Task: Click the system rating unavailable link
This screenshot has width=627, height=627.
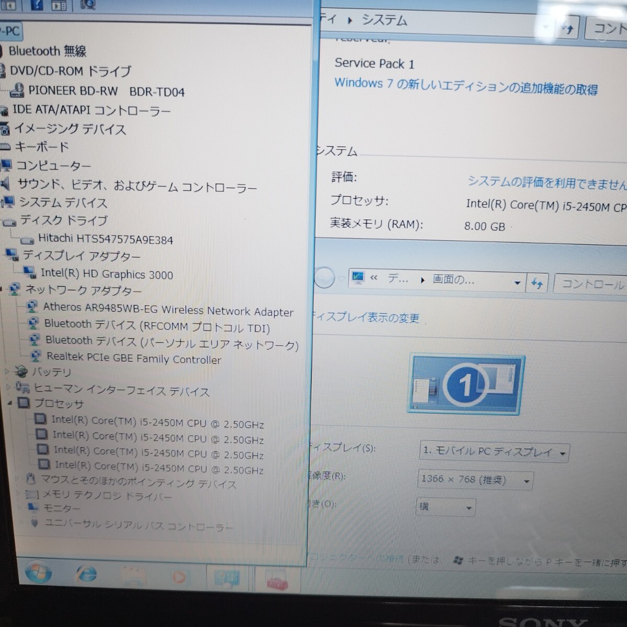Action: (547, 182)
